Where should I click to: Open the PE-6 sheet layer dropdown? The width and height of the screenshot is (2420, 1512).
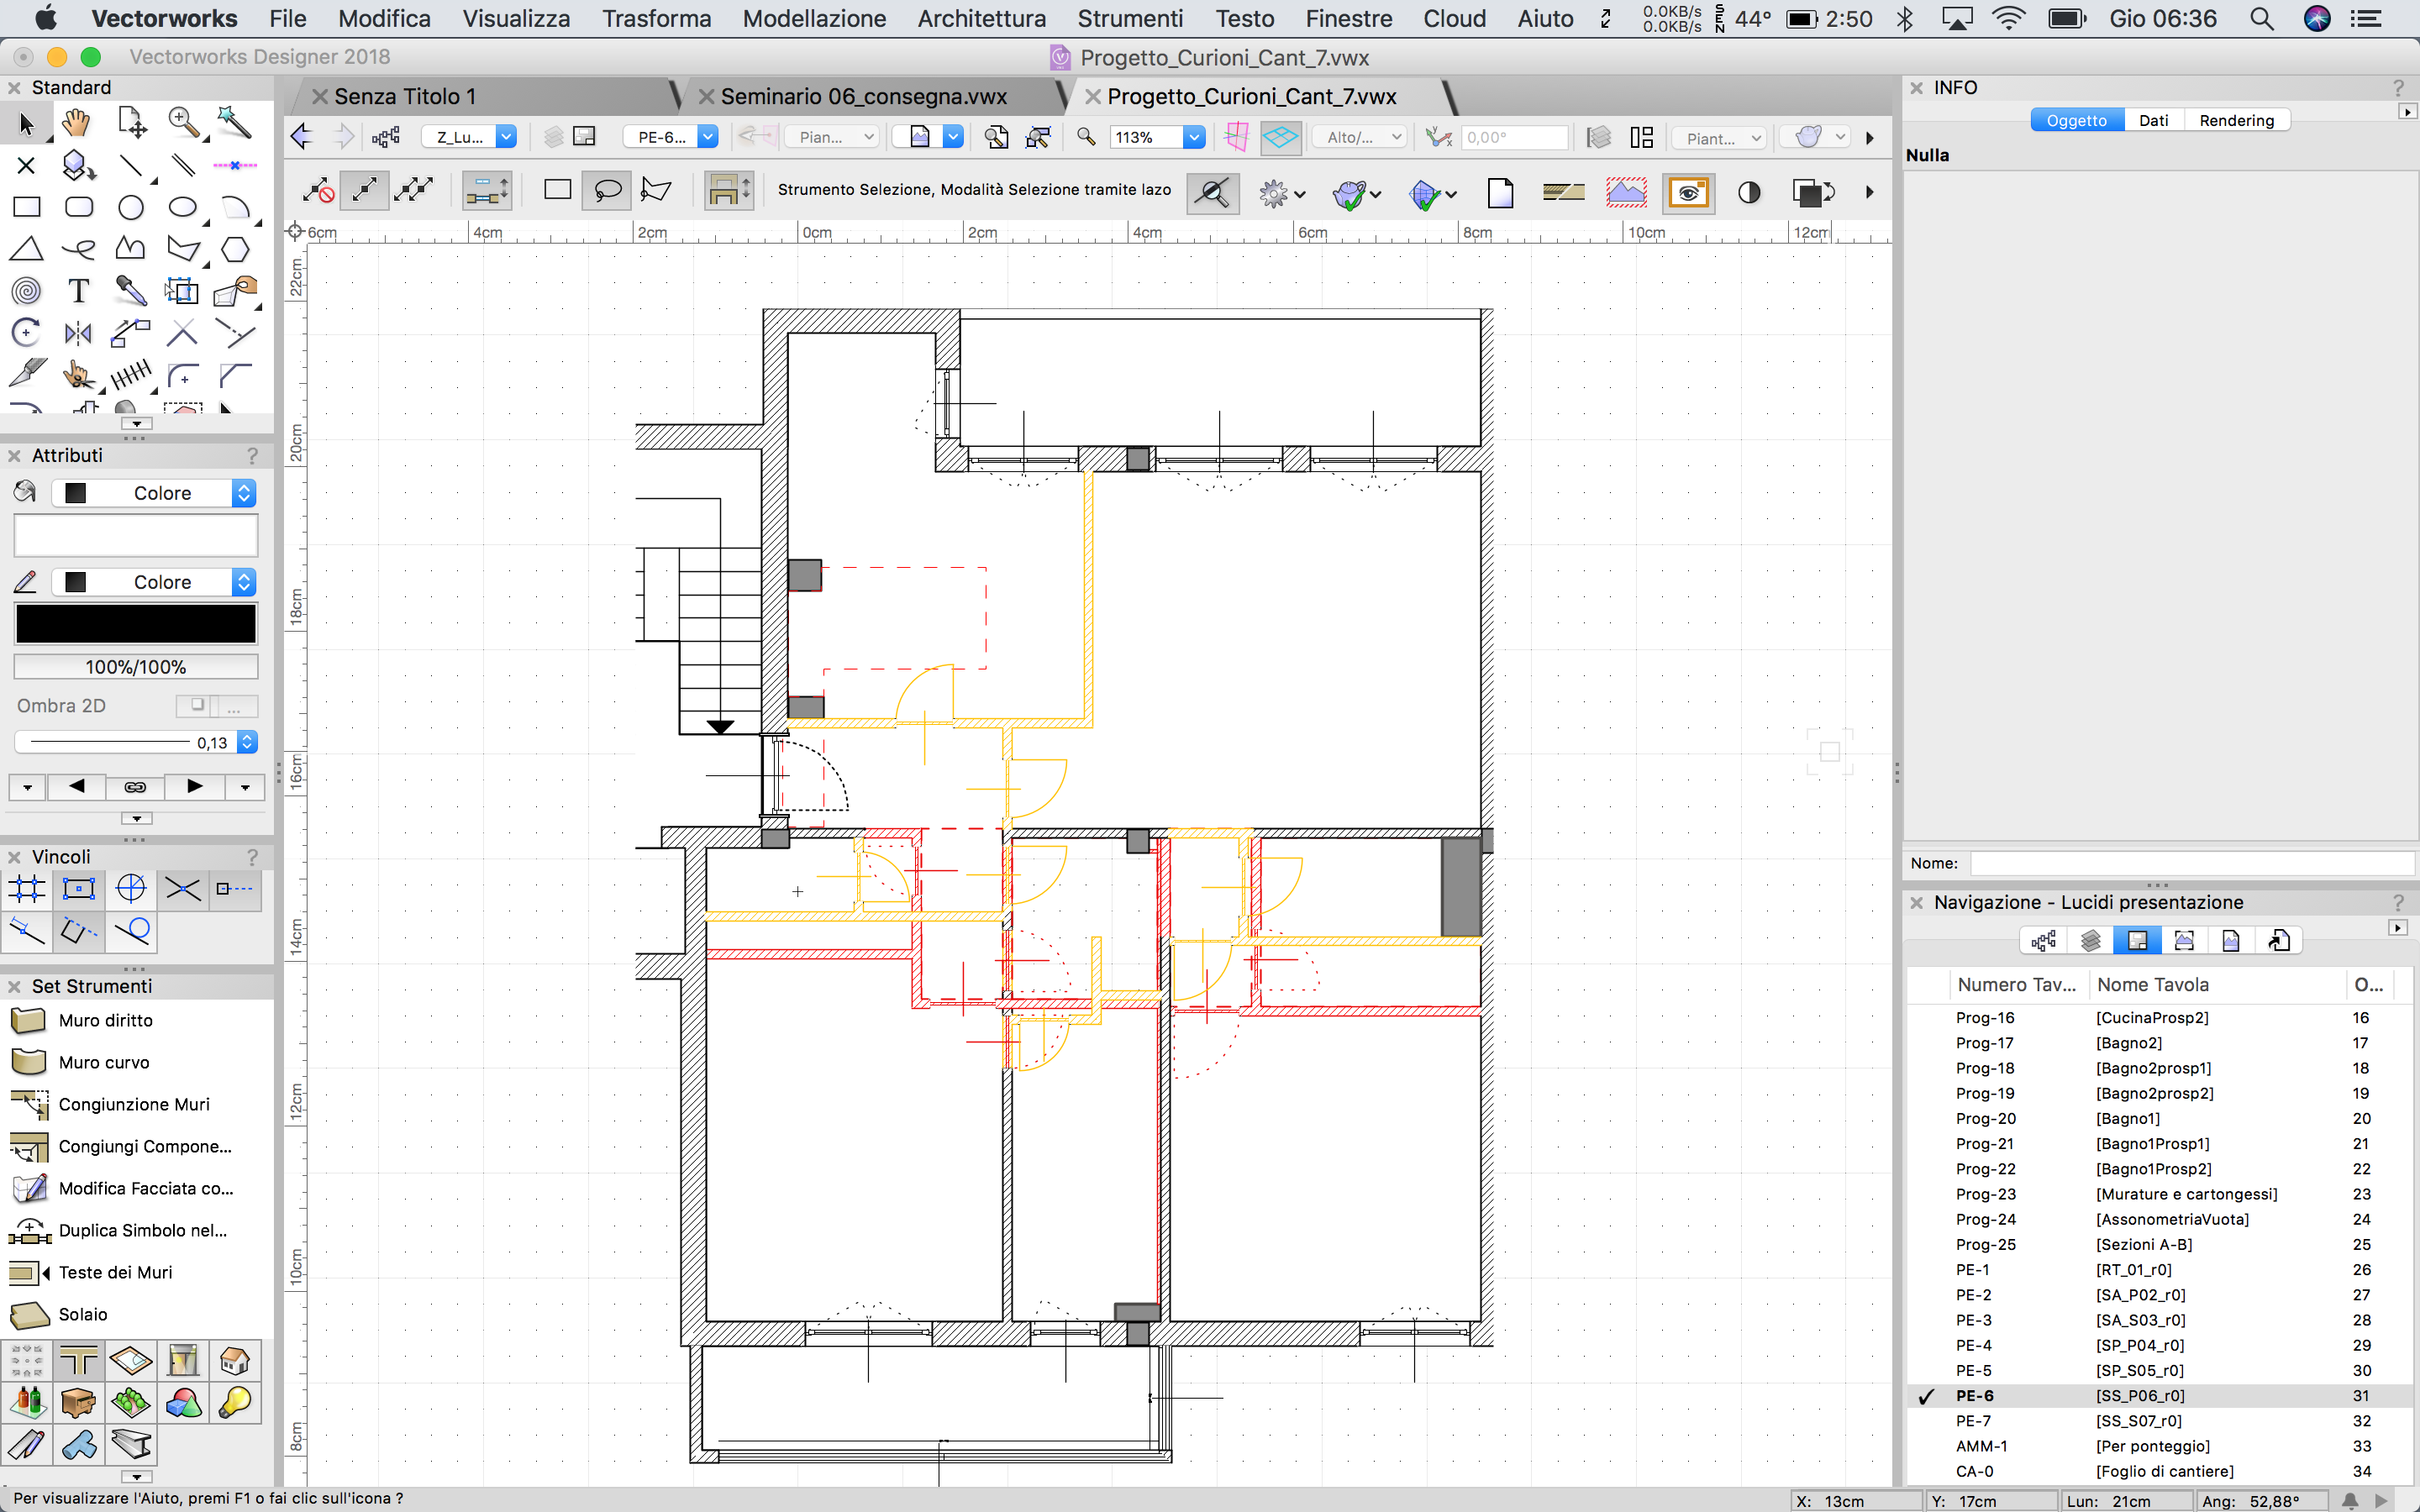[x=707, y=137]
